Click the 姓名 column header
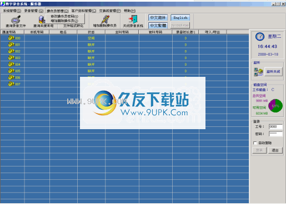The width and height of the screenshot is (286, 206). tap(63, 32)
